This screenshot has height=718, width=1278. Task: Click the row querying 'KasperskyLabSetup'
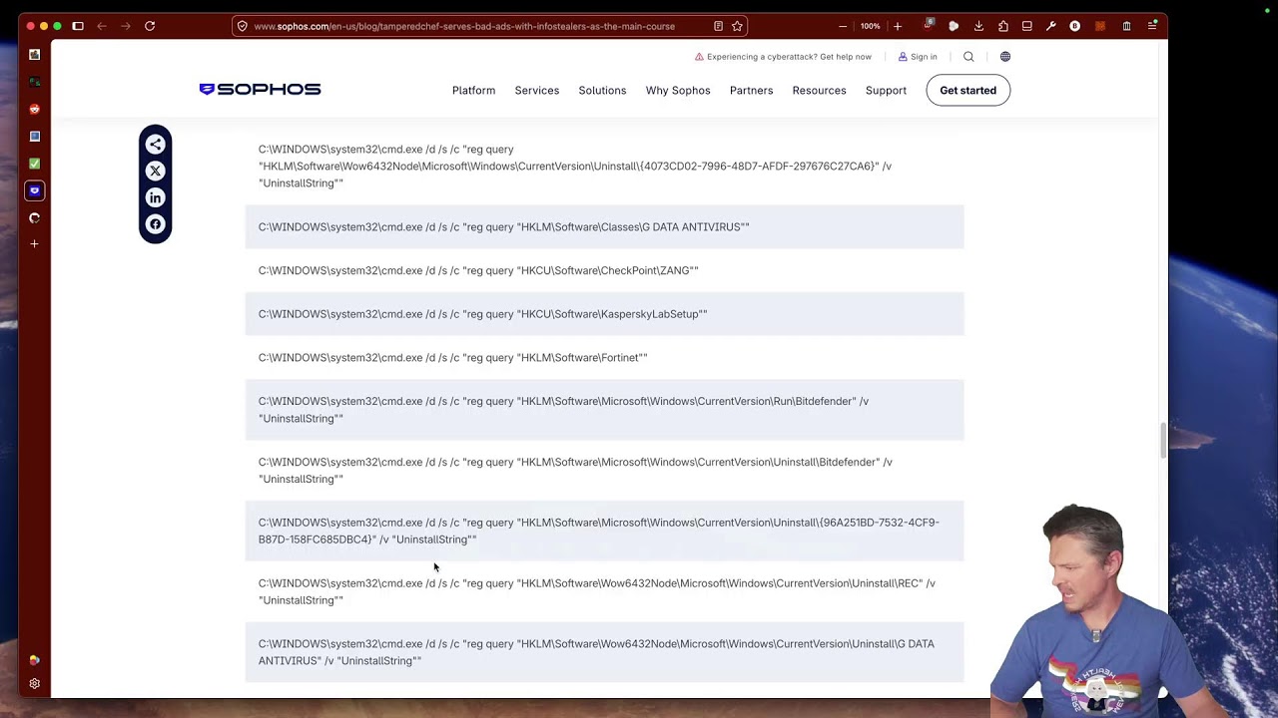pos(604,314)
